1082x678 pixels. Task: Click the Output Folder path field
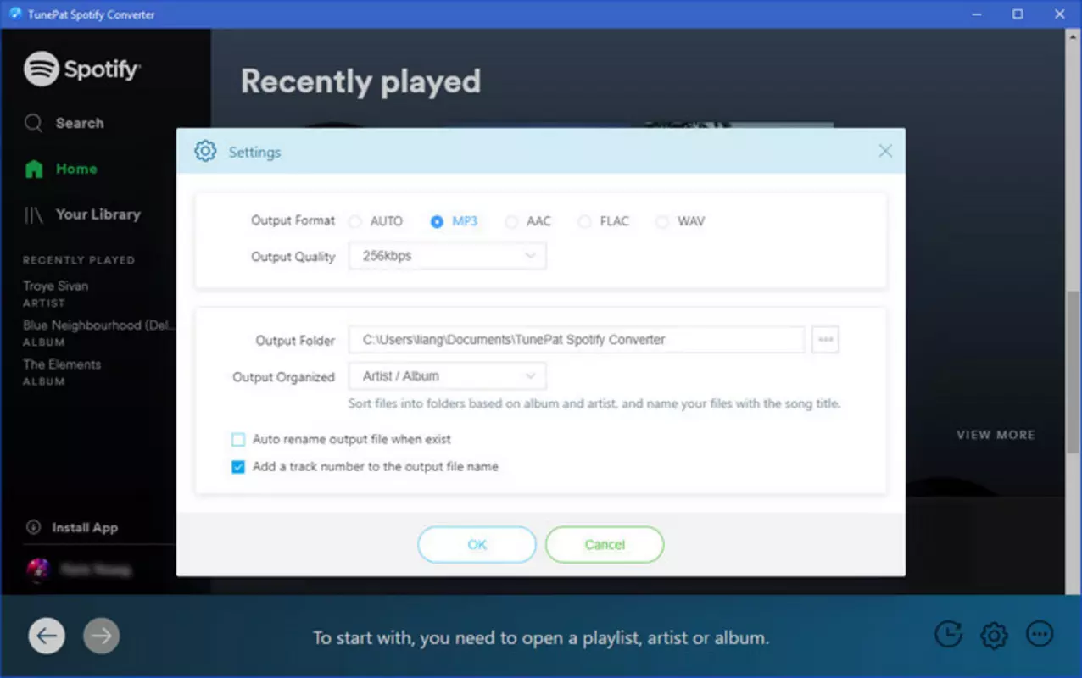(577, 340)
